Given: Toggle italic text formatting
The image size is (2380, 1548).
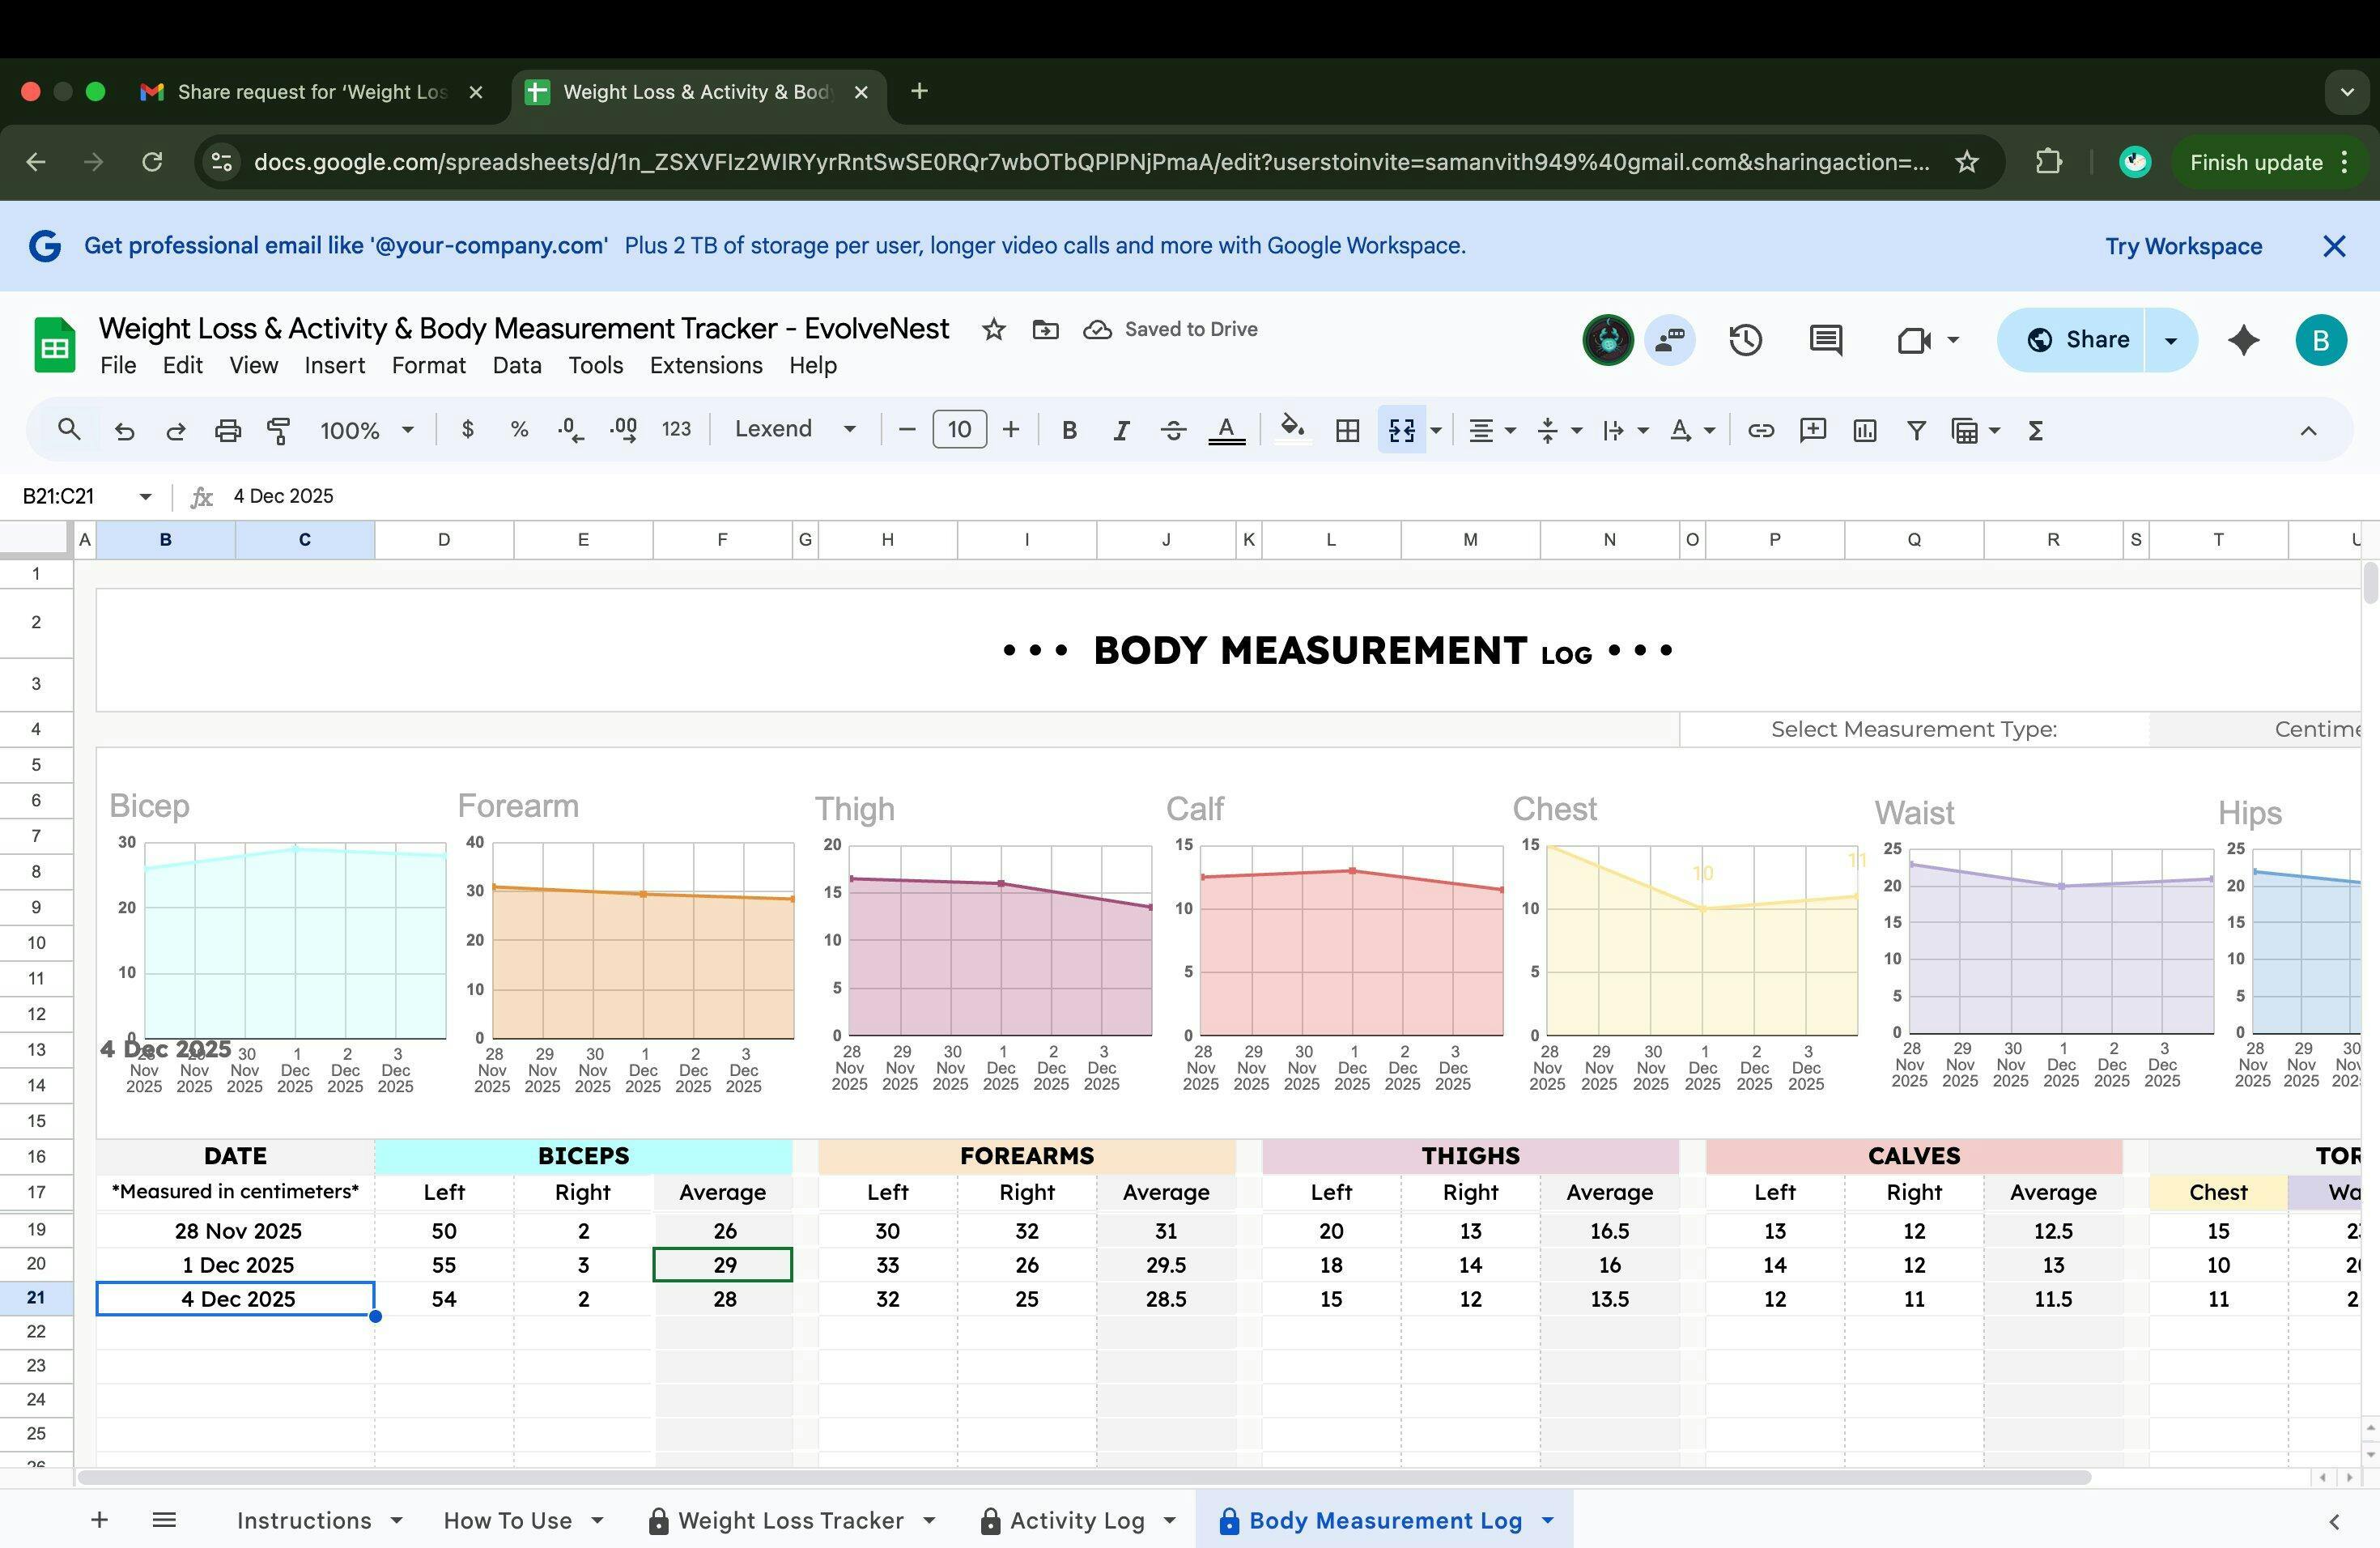Looking at the screenshot, I should pos(1121,430).
